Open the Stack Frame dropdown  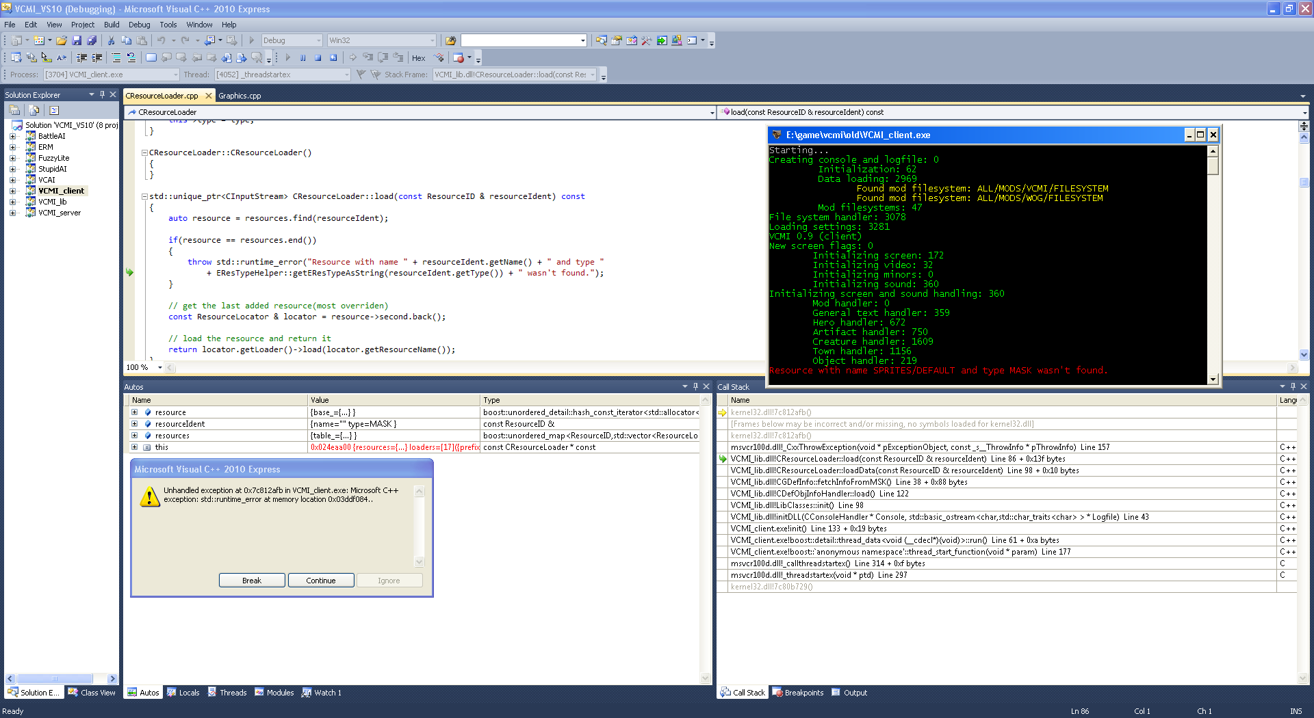point(593,75)
